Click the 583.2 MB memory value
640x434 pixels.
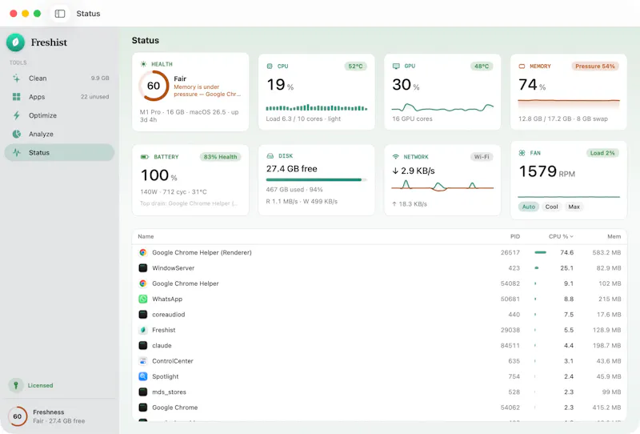click(x=606, y=252)
